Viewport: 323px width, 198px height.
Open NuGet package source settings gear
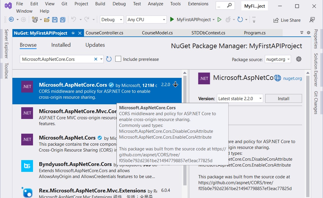point(299,59)
